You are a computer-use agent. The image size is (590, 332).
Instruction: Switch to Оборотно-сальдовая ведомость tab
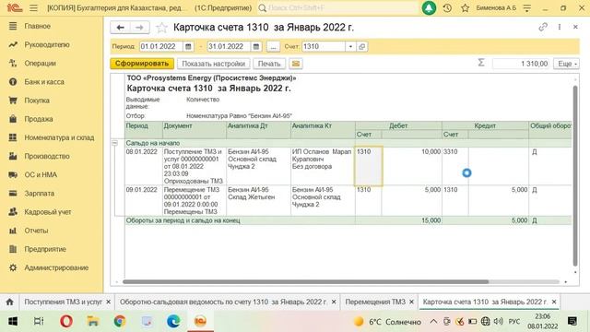click(x=223, y=302)
